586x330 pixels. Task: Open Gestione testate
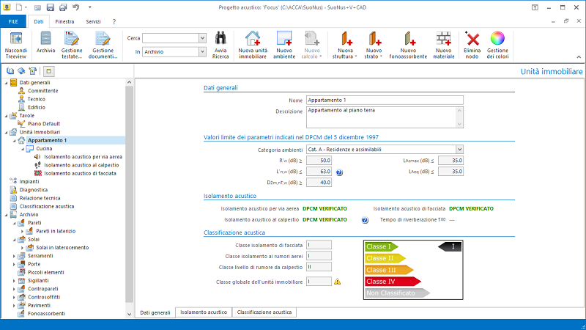pos(72,45)
